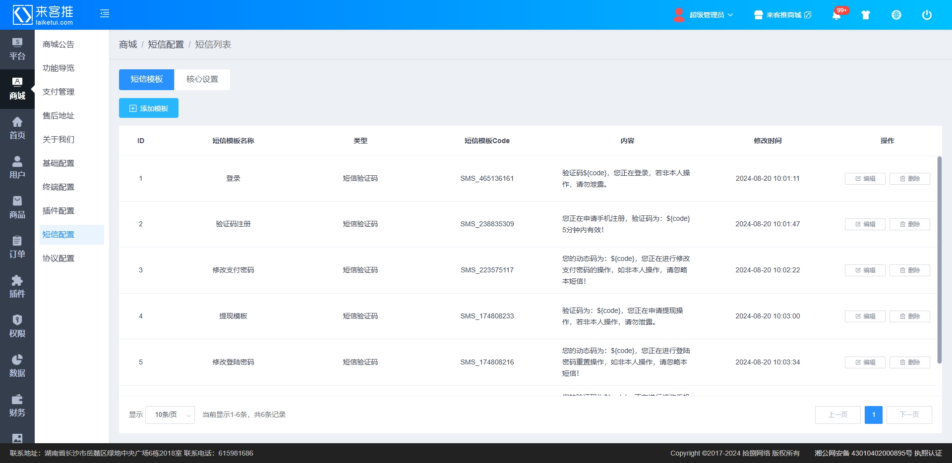This screenshot has height=463, width=952.
Task: Open 订单 section in left navigation
Action: [x=17, y=247]
